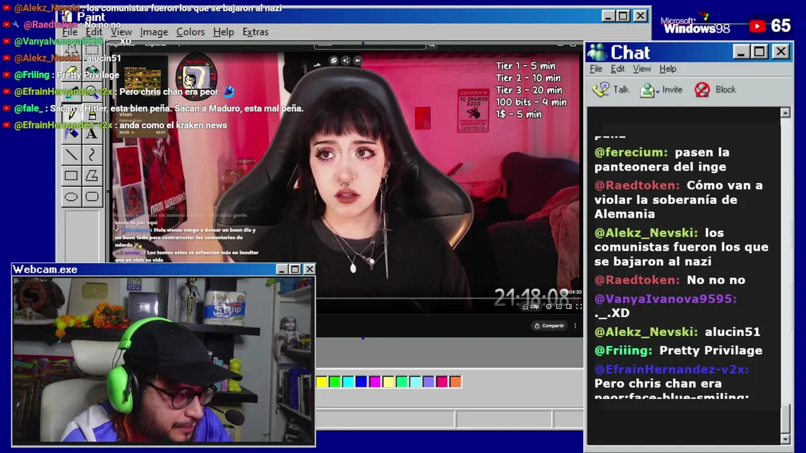Pick the yellow color swatch

(x=321, y=381)
